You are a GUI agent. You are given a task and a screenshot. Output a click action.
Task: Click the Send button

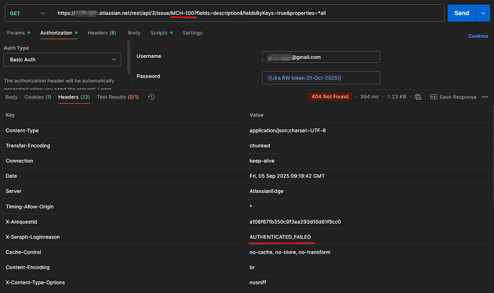461,13
